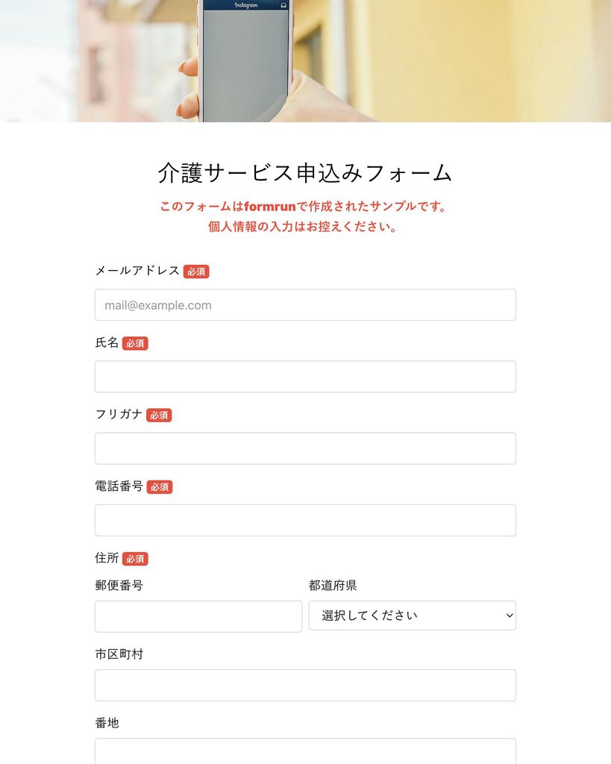611x764 pixels.
Task: Click into the 電話番号 phone field
Action: [305, 520]
